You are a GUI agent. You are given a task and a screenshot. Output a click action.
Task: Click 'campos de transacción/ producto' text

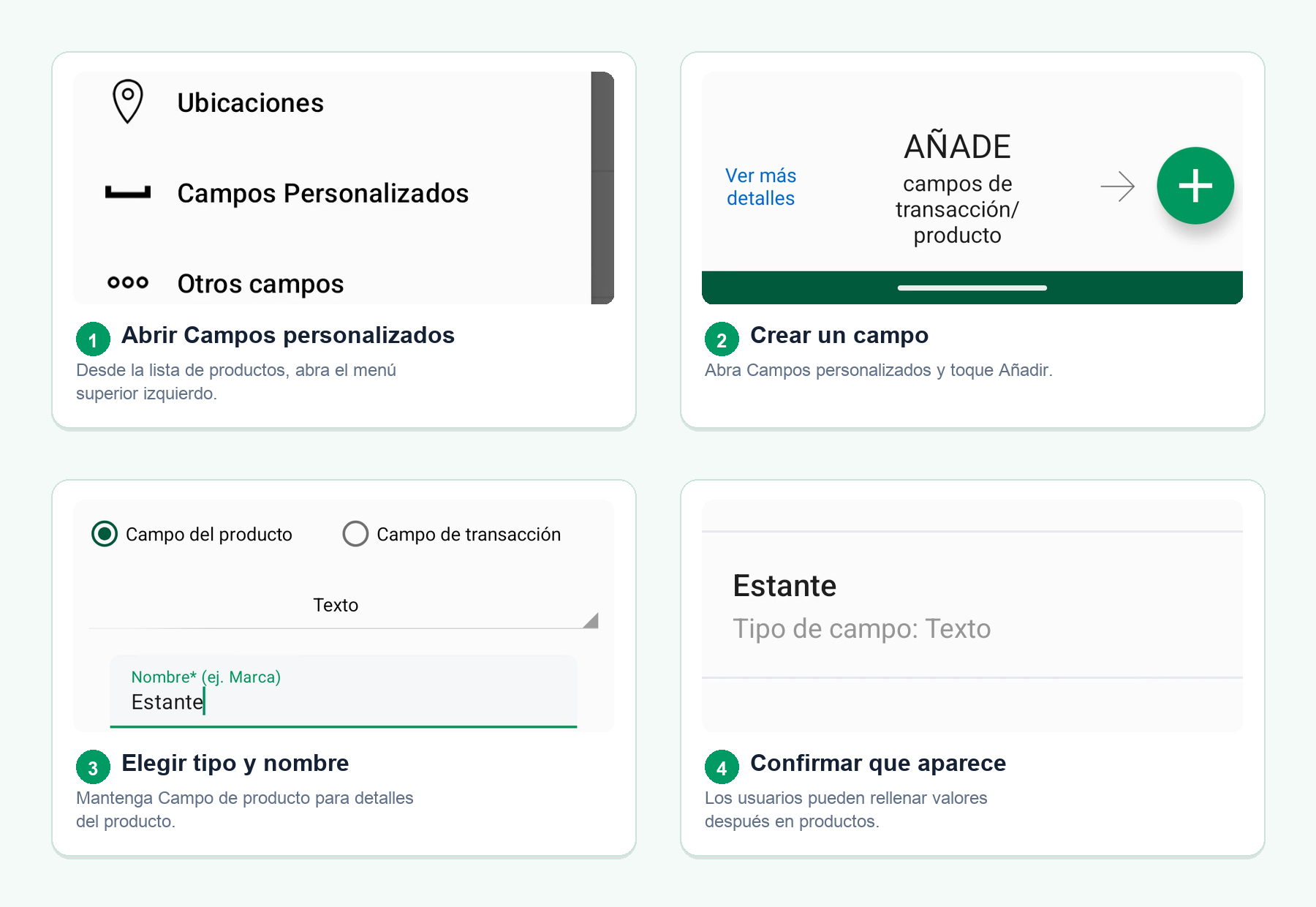click(957, 209)
